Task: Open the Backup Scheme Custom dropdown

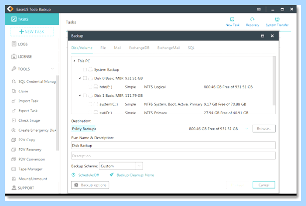Action: coord(121,166)
